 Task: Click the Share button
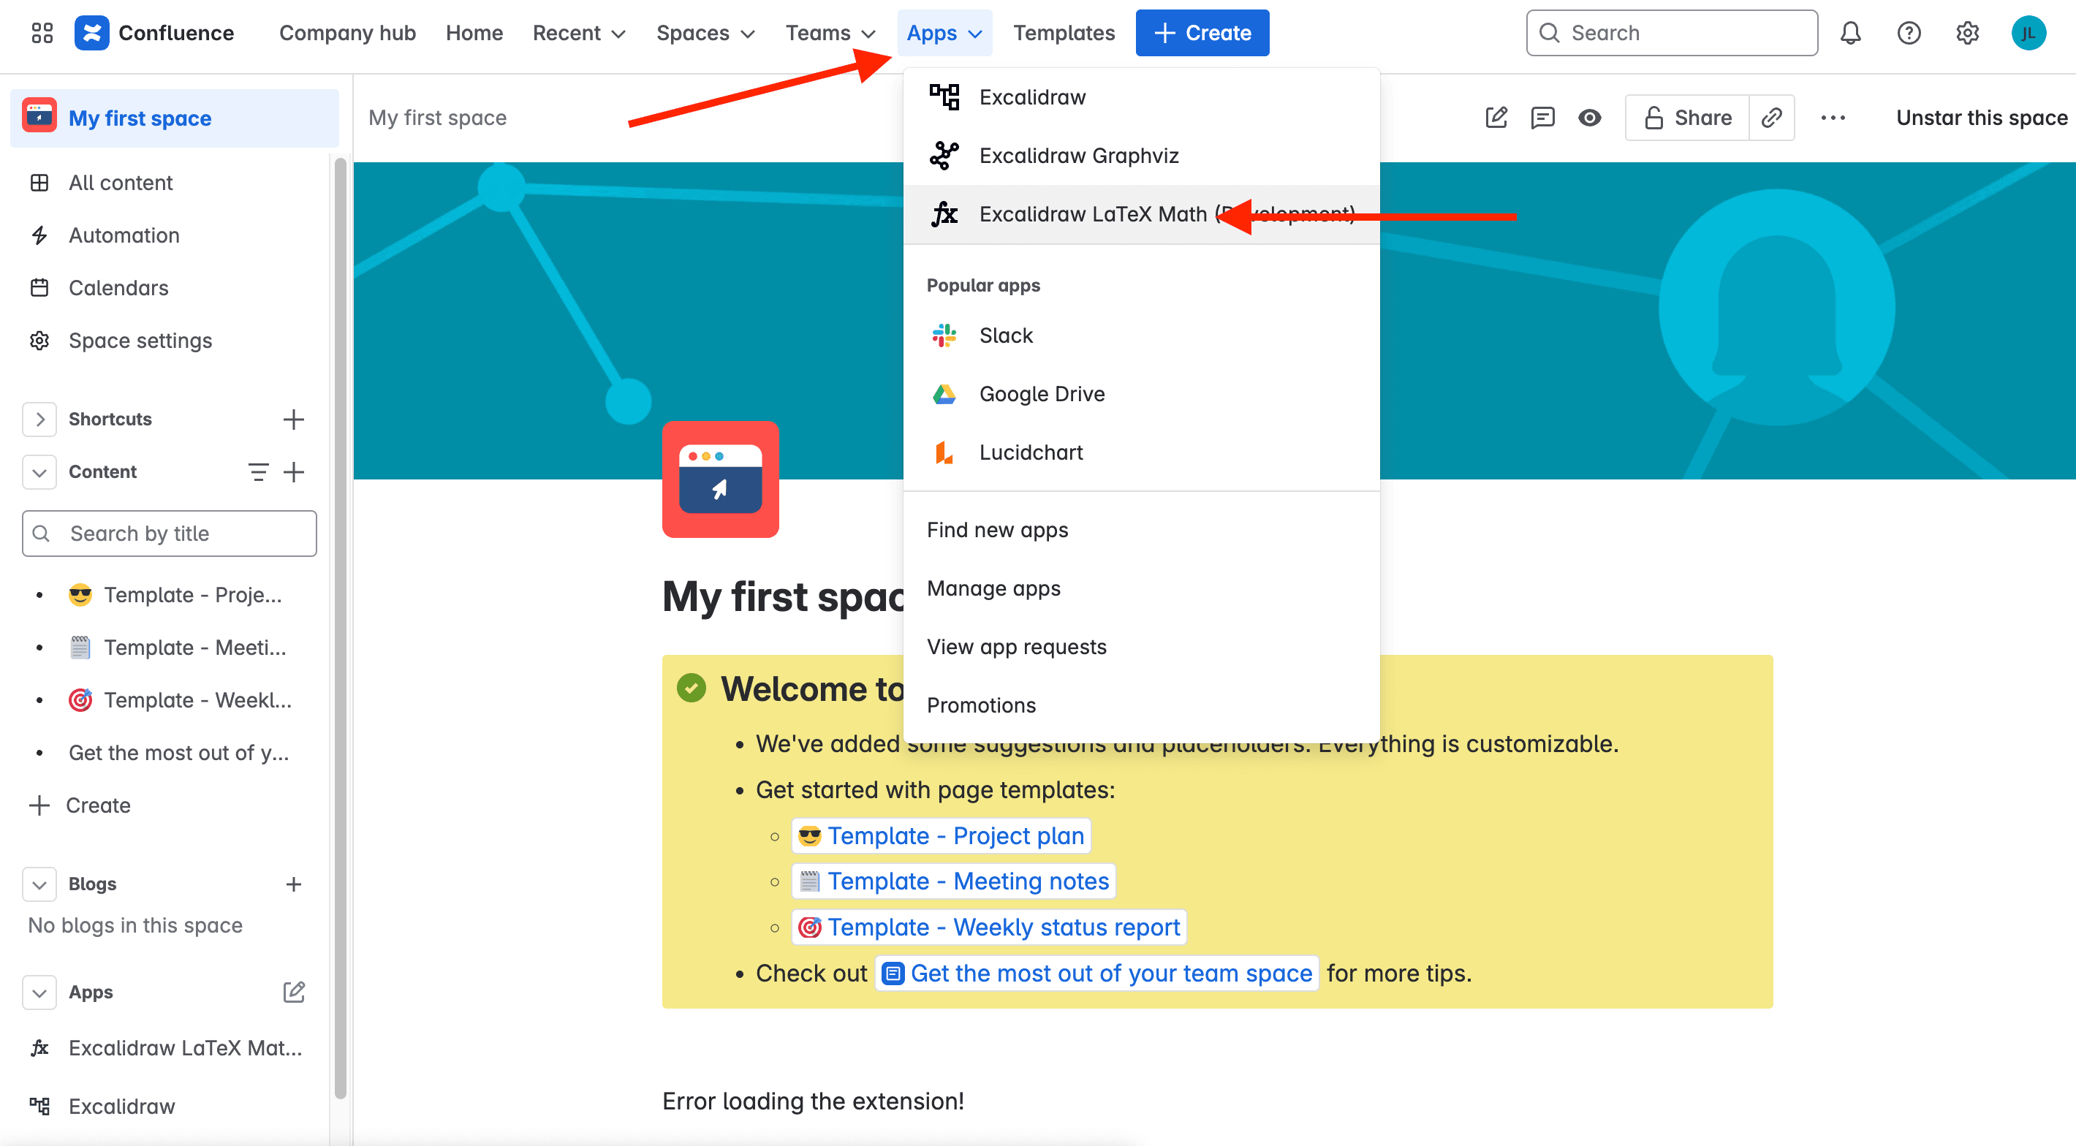tap(1688, 118)
